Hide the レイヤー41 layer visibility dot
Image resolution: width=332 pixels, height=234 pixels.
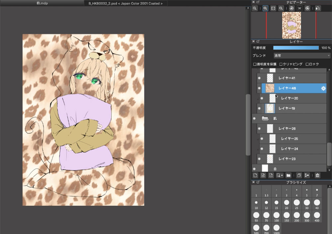[259, 78]
